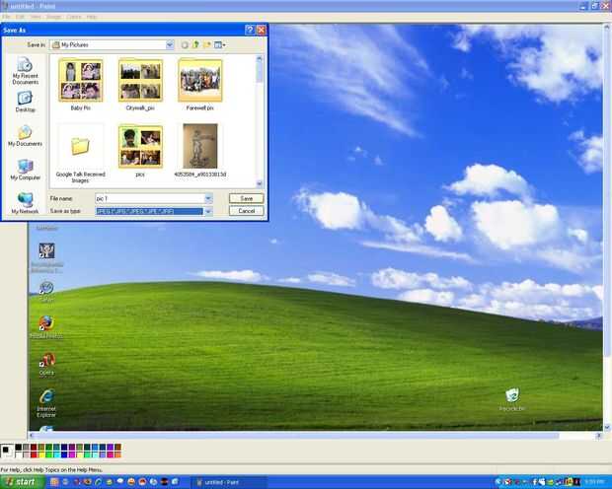This screenshot has width=612, height=489.
Task: Pick the dark red maroon palette color
Action: coord(34,448)
